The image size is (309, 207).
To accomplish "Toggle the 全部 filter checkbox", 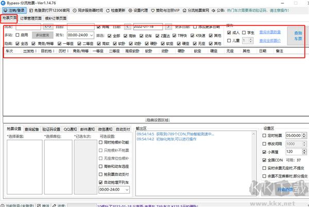I will [x=109, y=36].
